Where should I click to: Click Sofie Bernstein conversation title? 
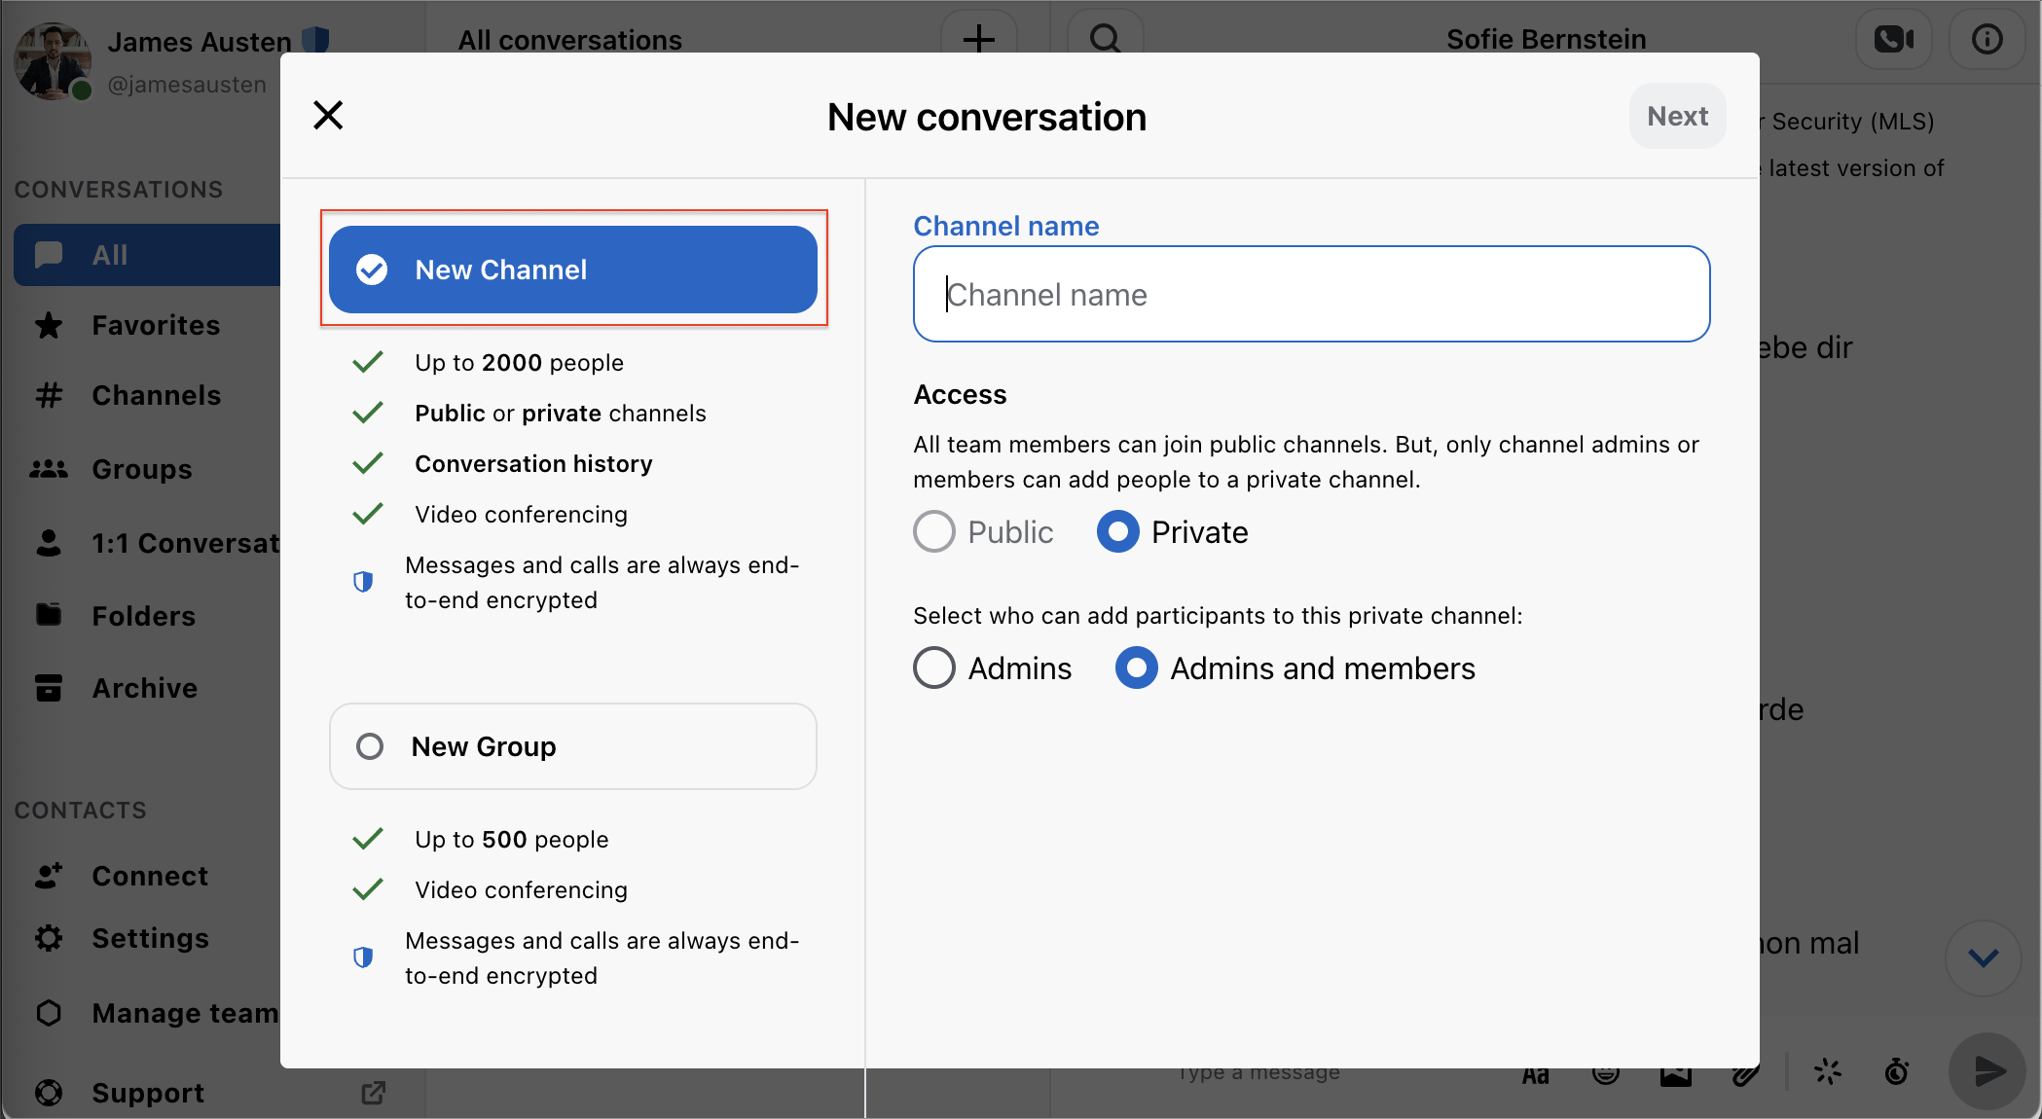[x=1546, y=39]
